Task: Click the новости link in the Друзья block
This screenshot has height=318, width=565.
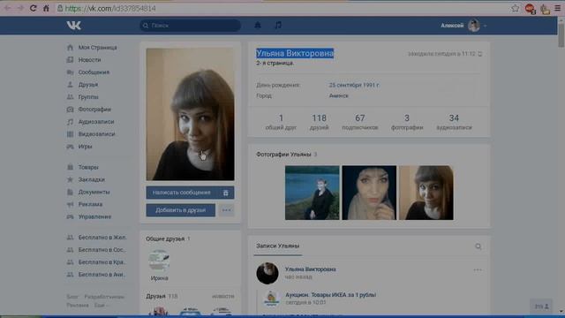Action: [x=223, y=296]
